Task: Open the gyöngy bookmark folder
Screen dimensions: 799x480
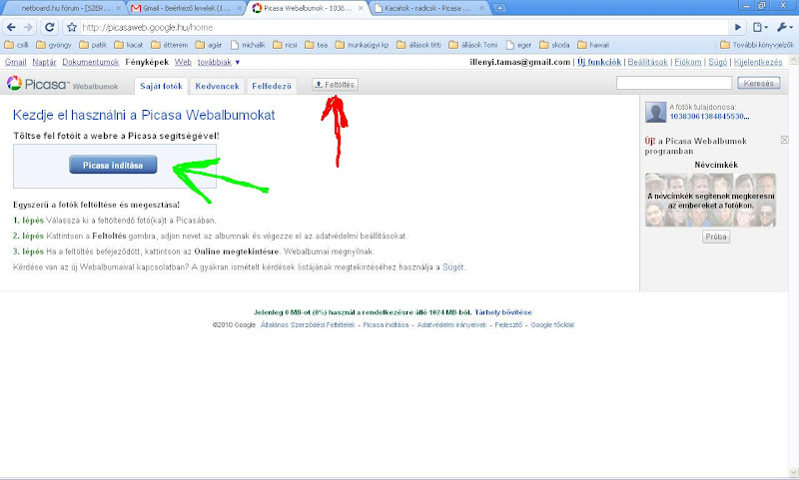Action: 54,45
